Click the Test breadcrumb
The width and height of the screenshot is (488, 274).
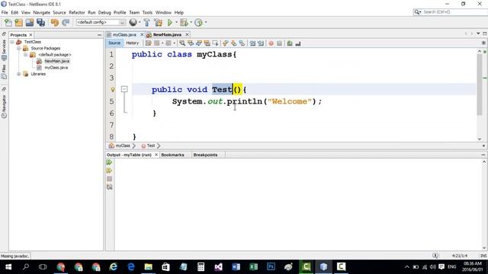151,145
